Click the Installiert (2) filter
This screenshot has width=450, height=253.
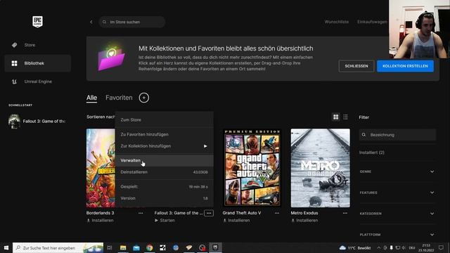[372, 153]
